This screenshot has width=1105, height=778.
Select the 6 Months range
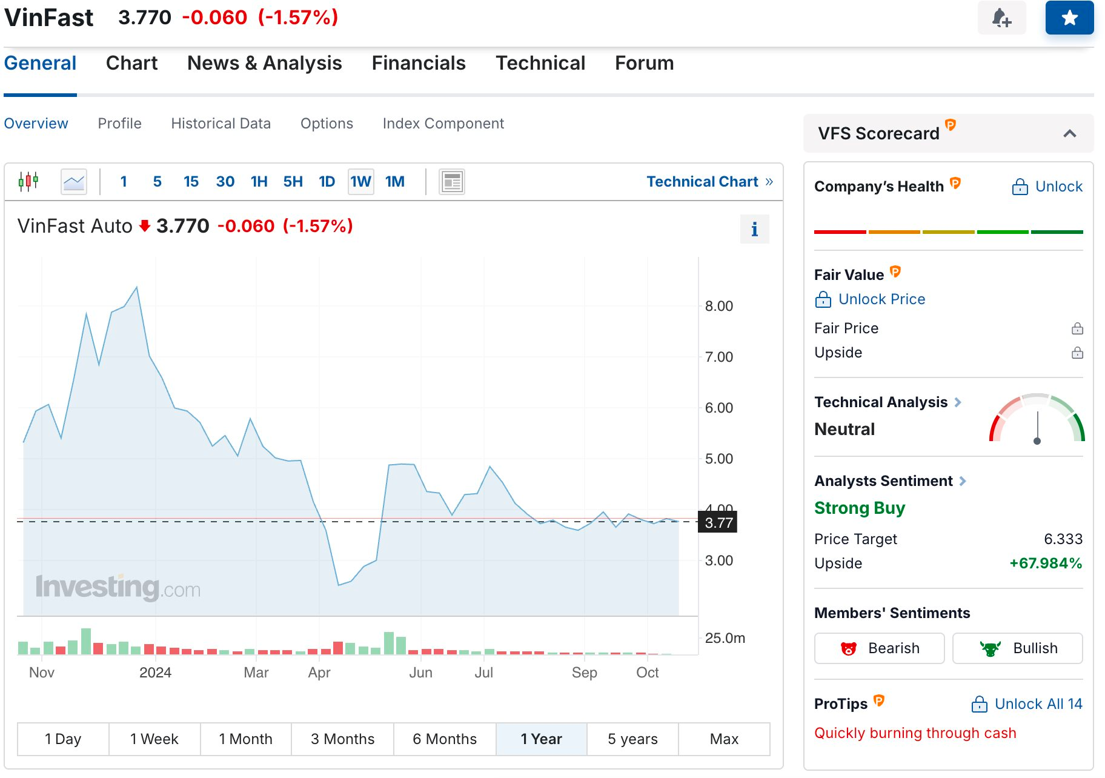pyautogui.click(x=445, y=739)
